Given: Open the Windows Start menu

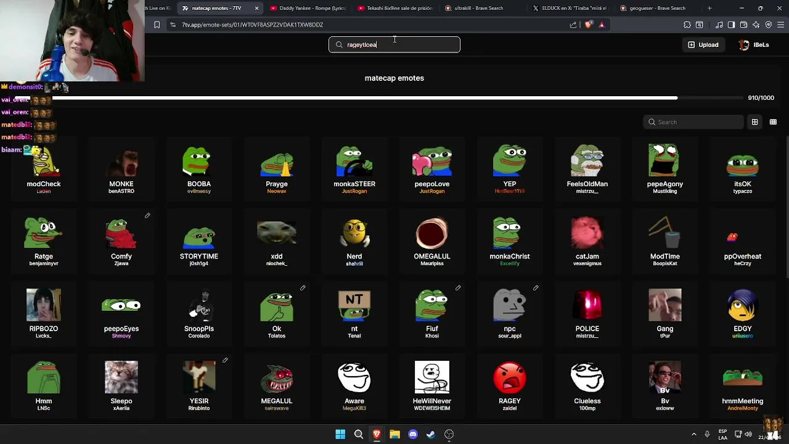Looking at the screenshot, I should click(x=340, y=434).
